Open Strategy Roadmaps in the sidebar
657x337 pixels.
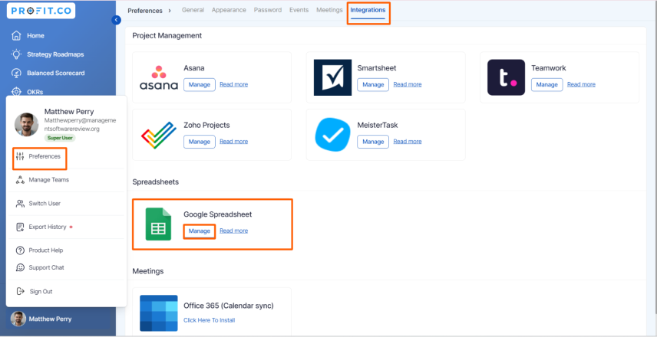coord(55,54)
